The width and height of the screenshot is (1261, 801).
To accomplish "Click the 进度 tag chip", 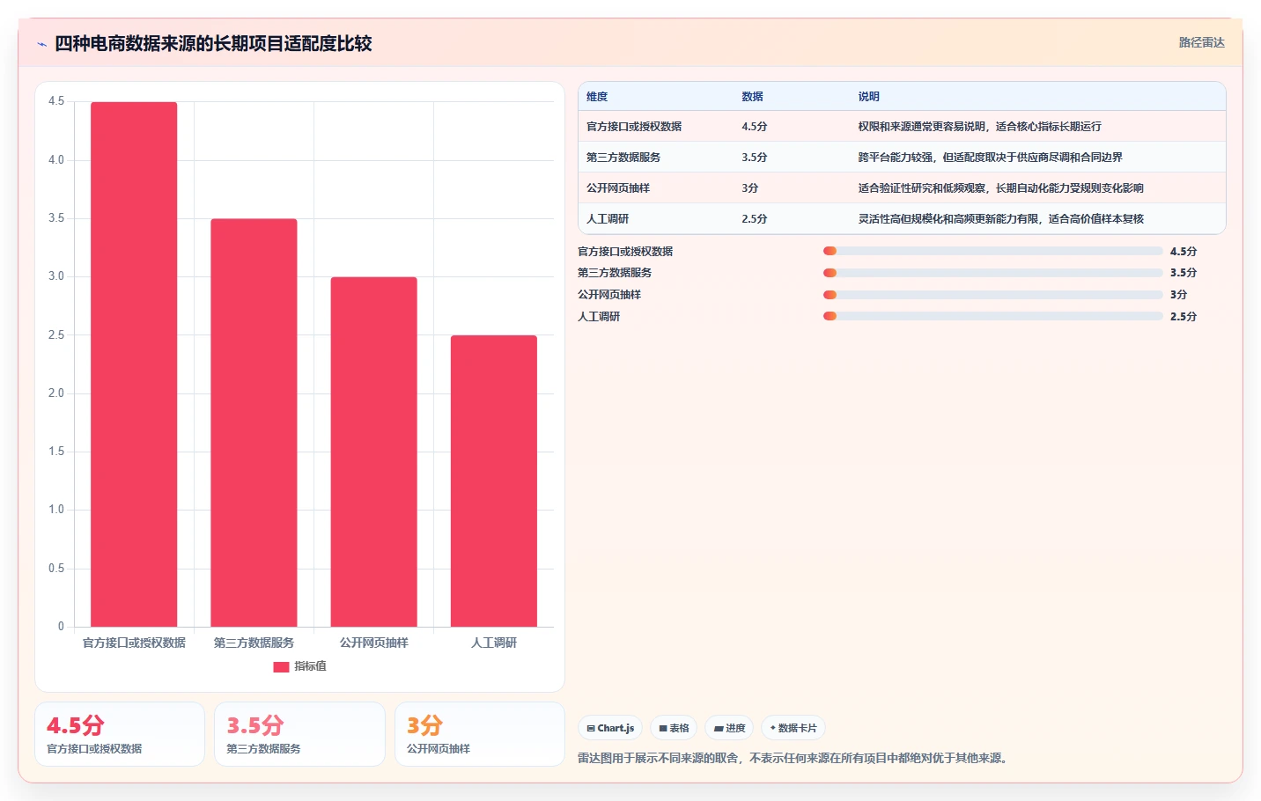I will point(729,728).
